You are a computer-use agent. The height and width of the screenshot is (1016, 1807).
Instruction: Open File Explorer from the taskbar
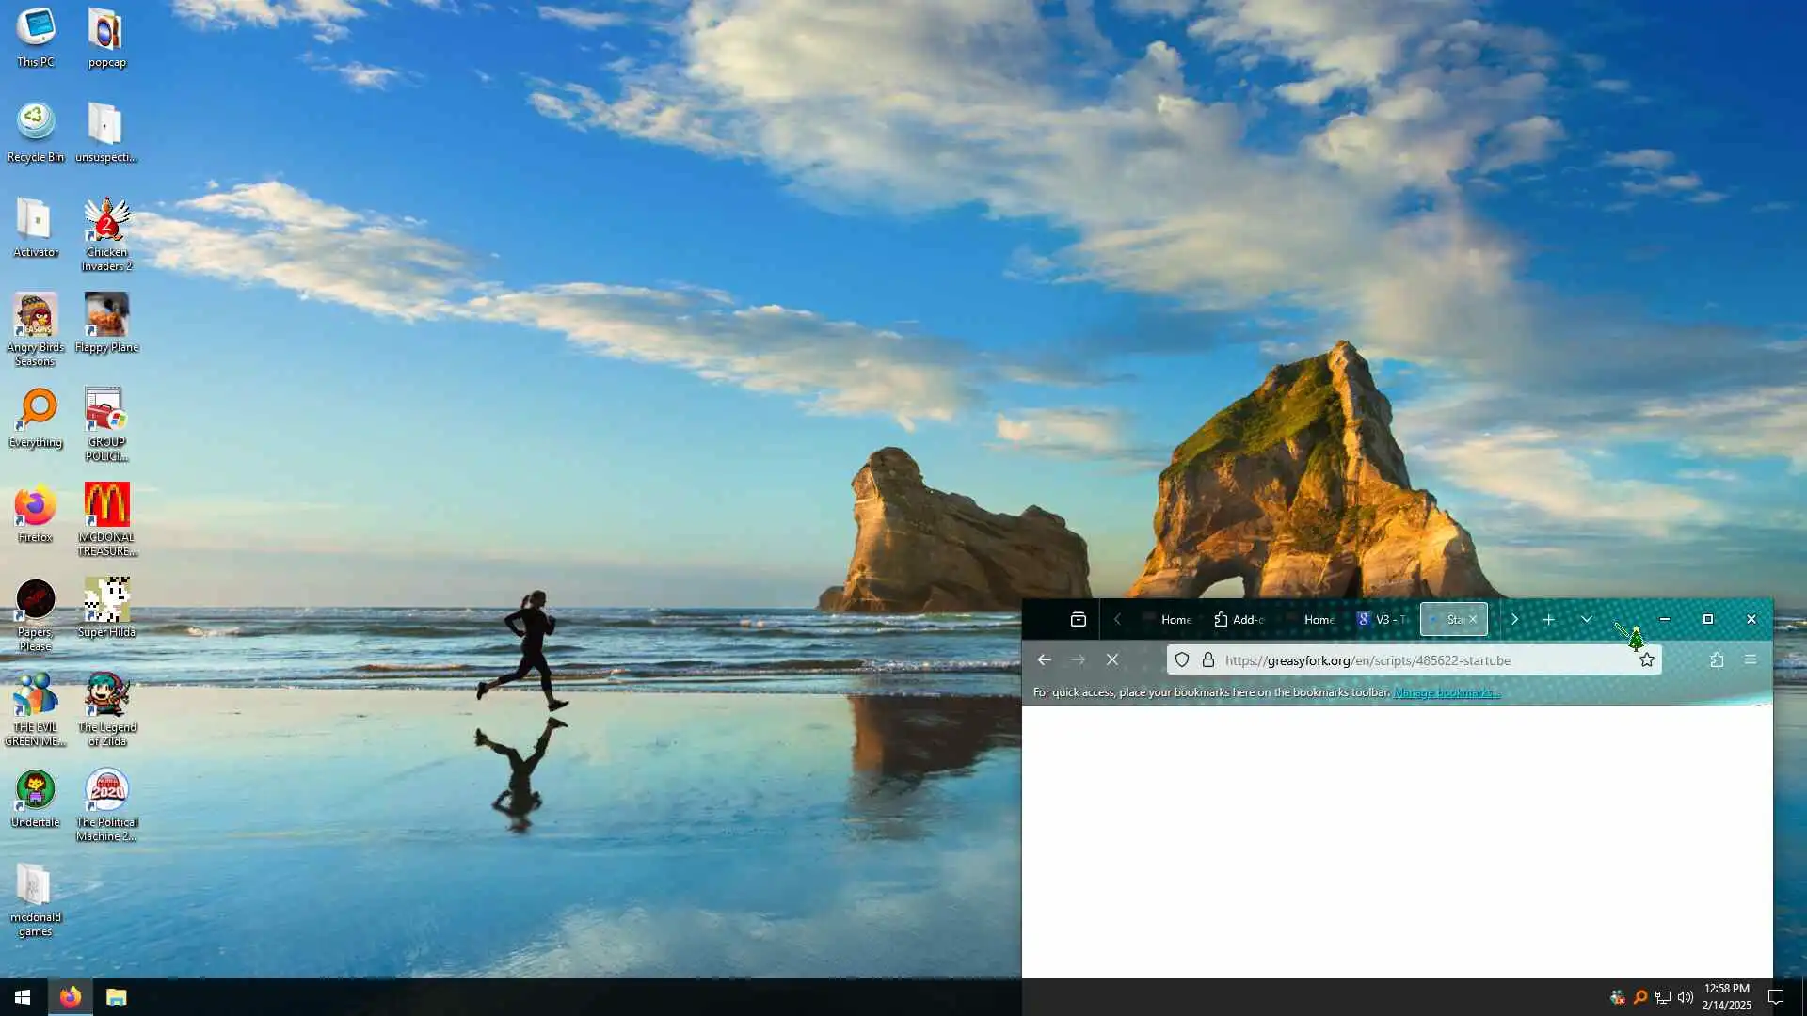116,997
